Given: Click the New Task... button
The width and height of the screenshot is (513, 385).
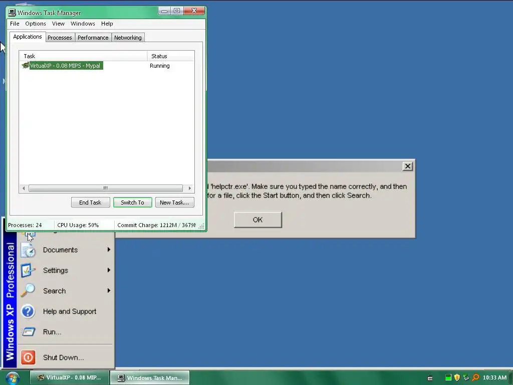Looking at the screenshot, I should (x=174, y=203).
